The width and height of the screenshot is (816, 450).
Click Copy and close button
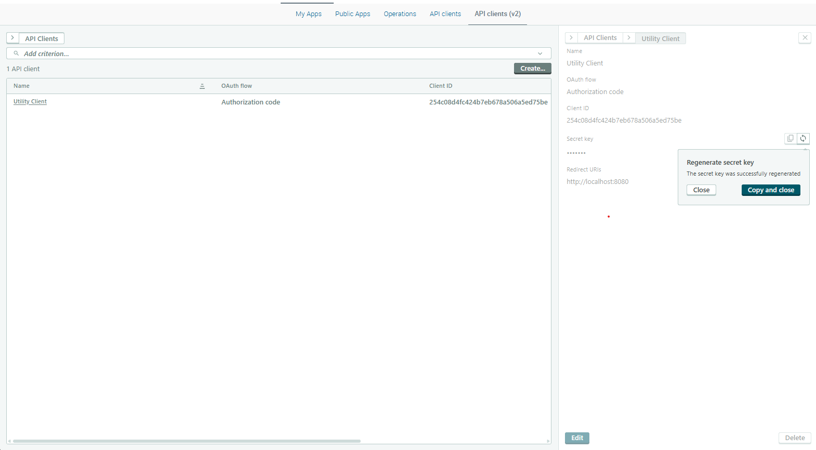770,190
